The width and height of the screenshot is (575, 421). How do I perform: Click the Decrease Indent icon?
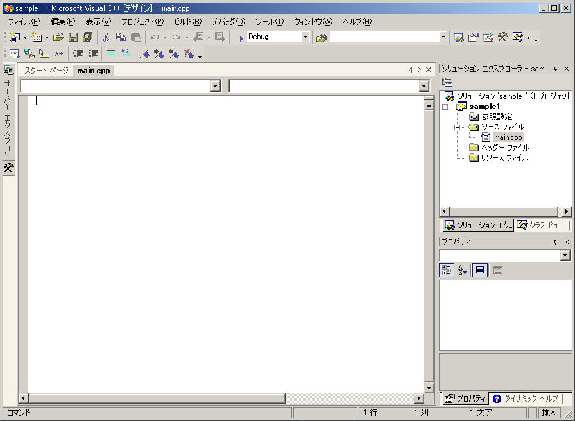(x=78, y=55)
